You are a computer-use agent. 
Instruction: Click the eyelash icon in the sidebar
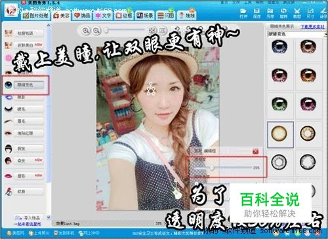tap(9, 109)
